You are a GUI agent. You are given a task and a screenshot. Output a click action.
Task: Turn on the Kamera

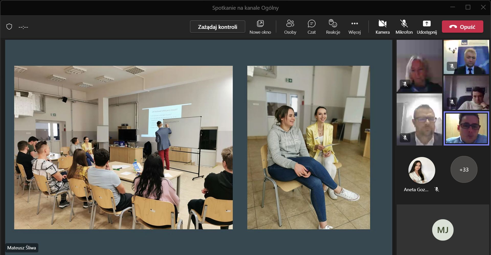(382, 27)
